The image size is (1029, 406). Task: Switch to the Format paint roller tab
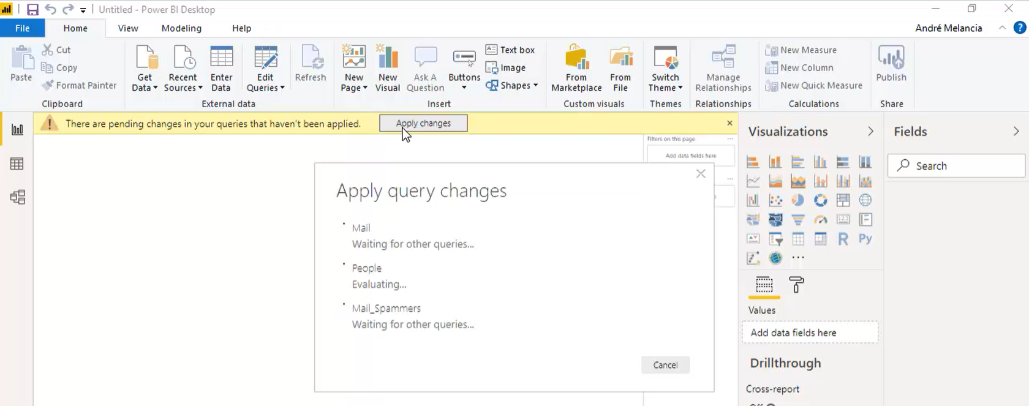(796, 285)
